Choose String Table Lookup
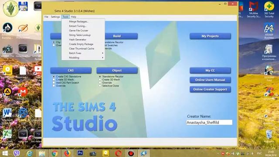The width and height of the screenshot is (279, 157). pyautogui.click(x=83, y=35)
